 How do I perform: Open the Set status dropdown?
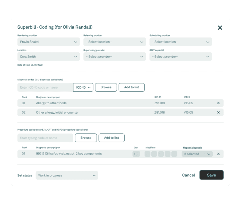pyautogui.click(x=67, y=175)
